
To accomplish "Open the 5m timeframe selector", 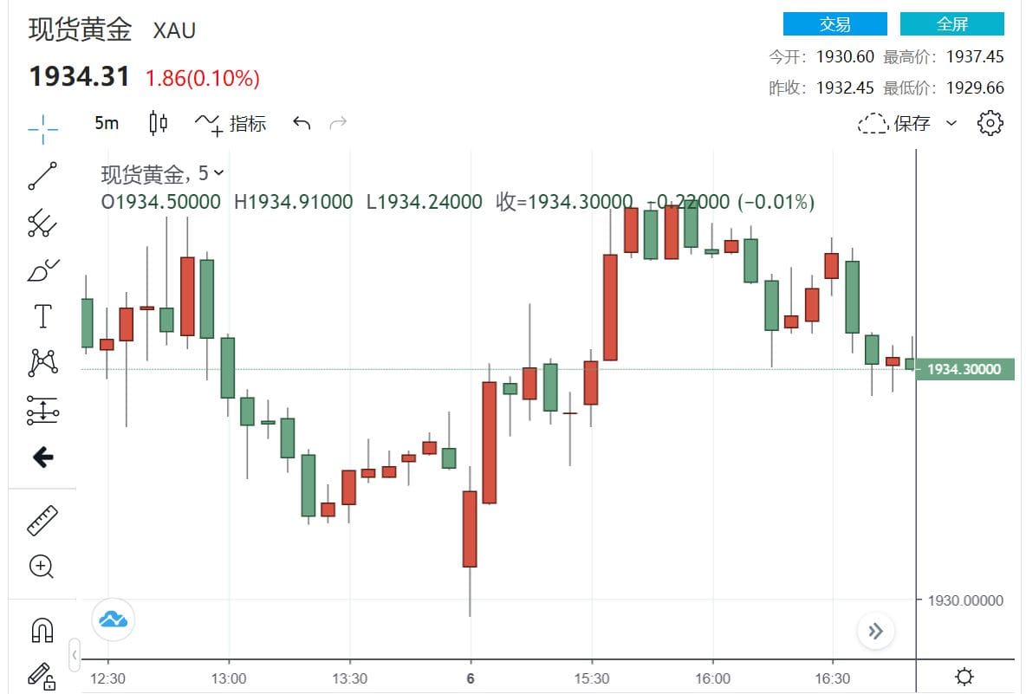I will point(107,124).
